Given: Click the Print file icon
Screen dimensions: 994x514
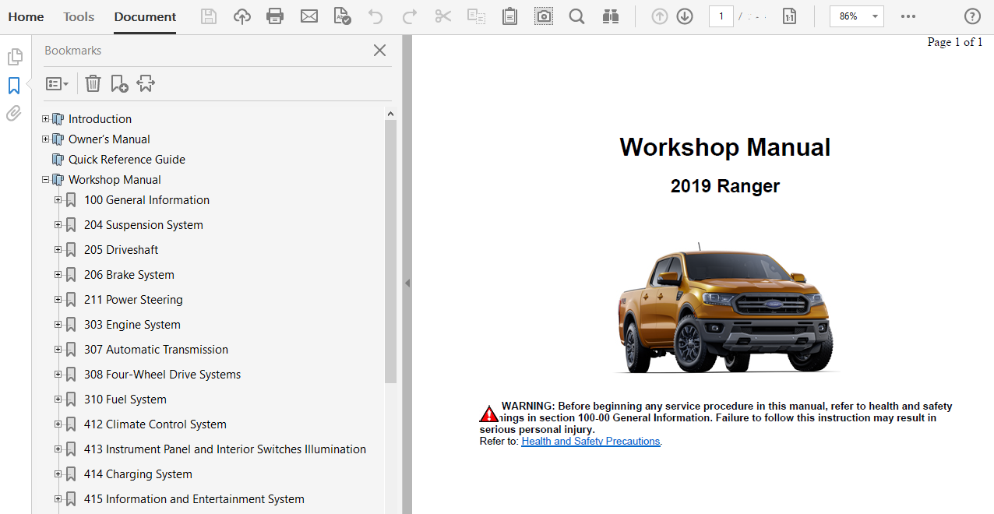Looking at the screenshot, I should point(275,16).
